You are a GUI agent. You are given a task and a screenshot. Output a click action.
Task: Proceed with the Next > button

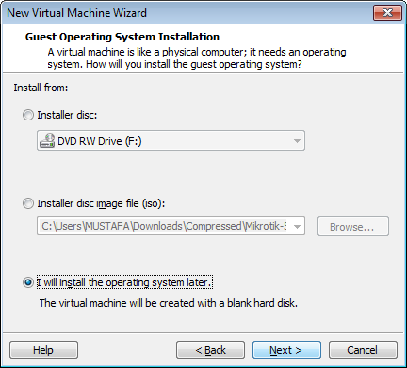pos(286,350)
